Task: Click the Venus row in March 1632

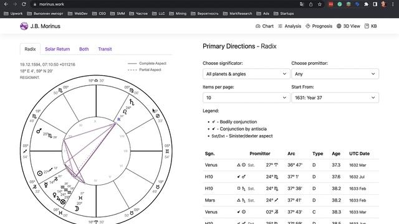Action: 291,165
